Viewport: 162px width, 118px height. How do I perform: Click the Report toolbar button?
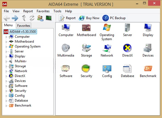click(67, 18)
